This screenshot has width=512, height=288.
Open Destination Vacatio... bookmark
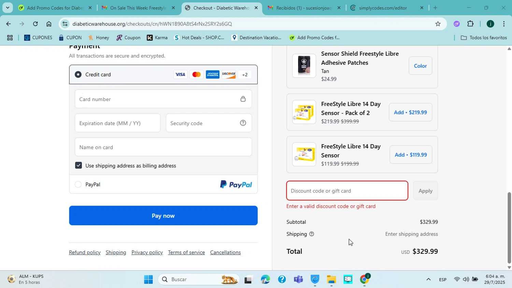click(x=256, y=38)
